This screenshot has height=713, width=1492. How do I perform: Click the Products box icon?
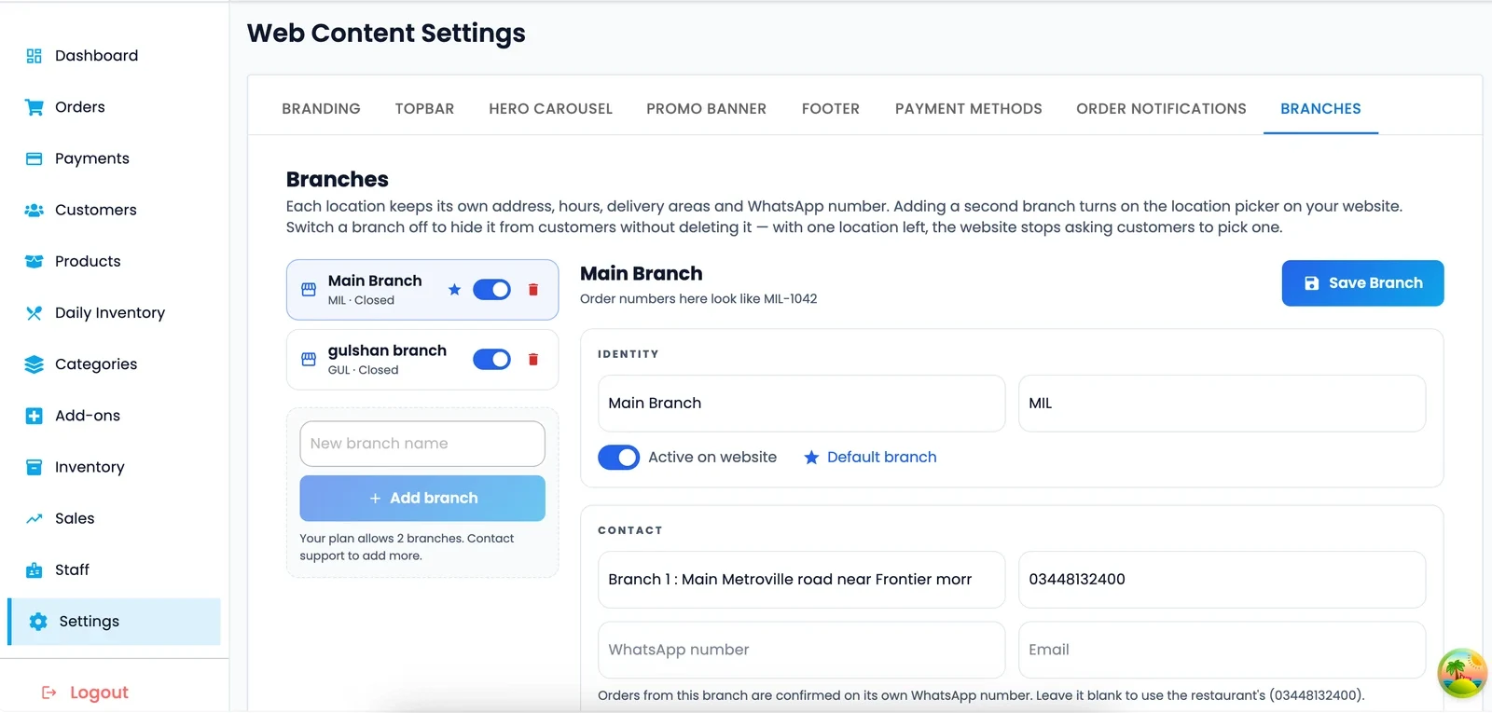(x=35, y=261)
